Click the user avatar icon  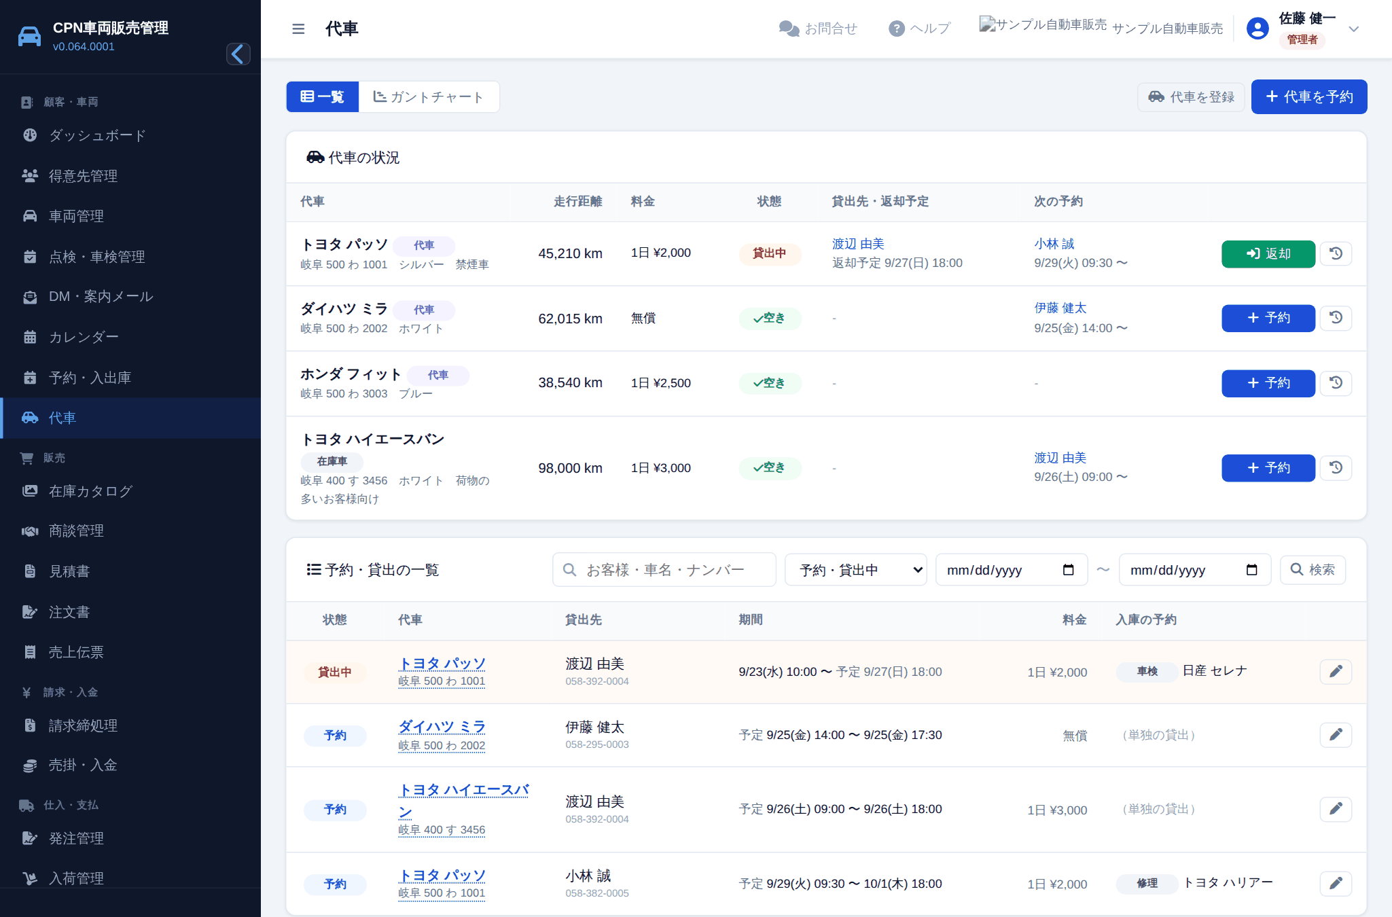click(x=1257, y=29)
